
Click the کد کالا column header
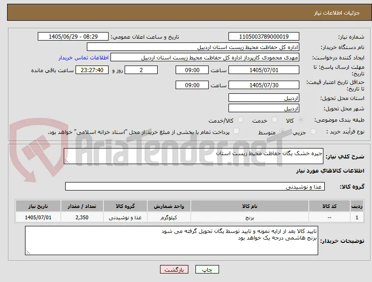(x=330, y=206)
